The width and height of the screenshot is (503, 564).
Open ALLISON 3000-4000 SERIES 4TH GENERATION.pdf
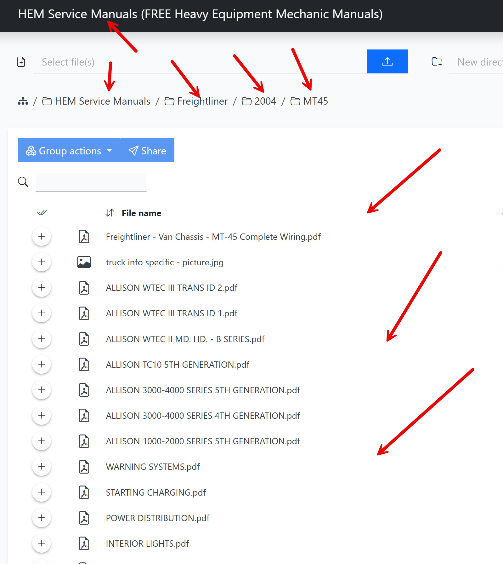tap(203, 416)
